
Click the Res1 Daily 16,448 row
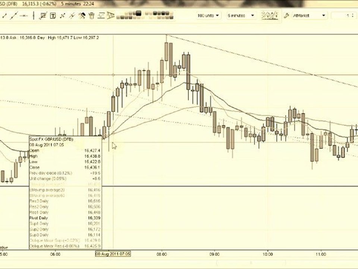pyautogui.click(x=65, y=213)
